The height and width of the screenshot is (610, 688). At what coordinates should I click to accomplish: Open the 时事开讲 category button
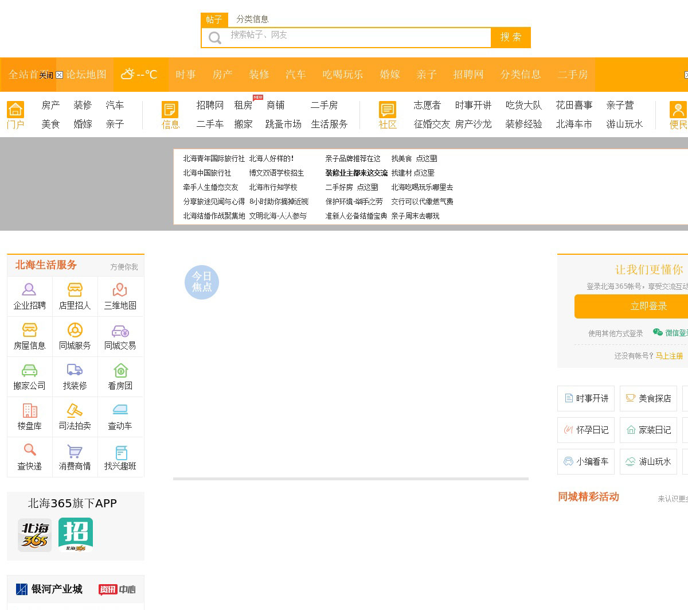coord(586,398)
